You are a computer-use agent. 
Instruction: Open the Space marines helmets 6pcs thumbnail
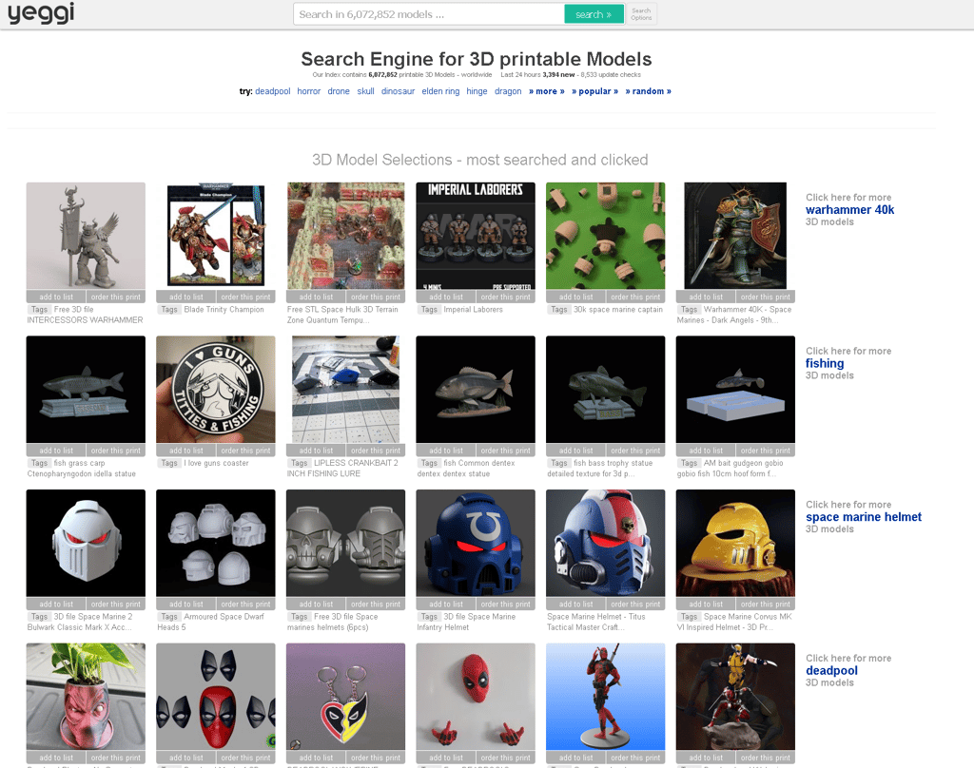click(346, 544)
